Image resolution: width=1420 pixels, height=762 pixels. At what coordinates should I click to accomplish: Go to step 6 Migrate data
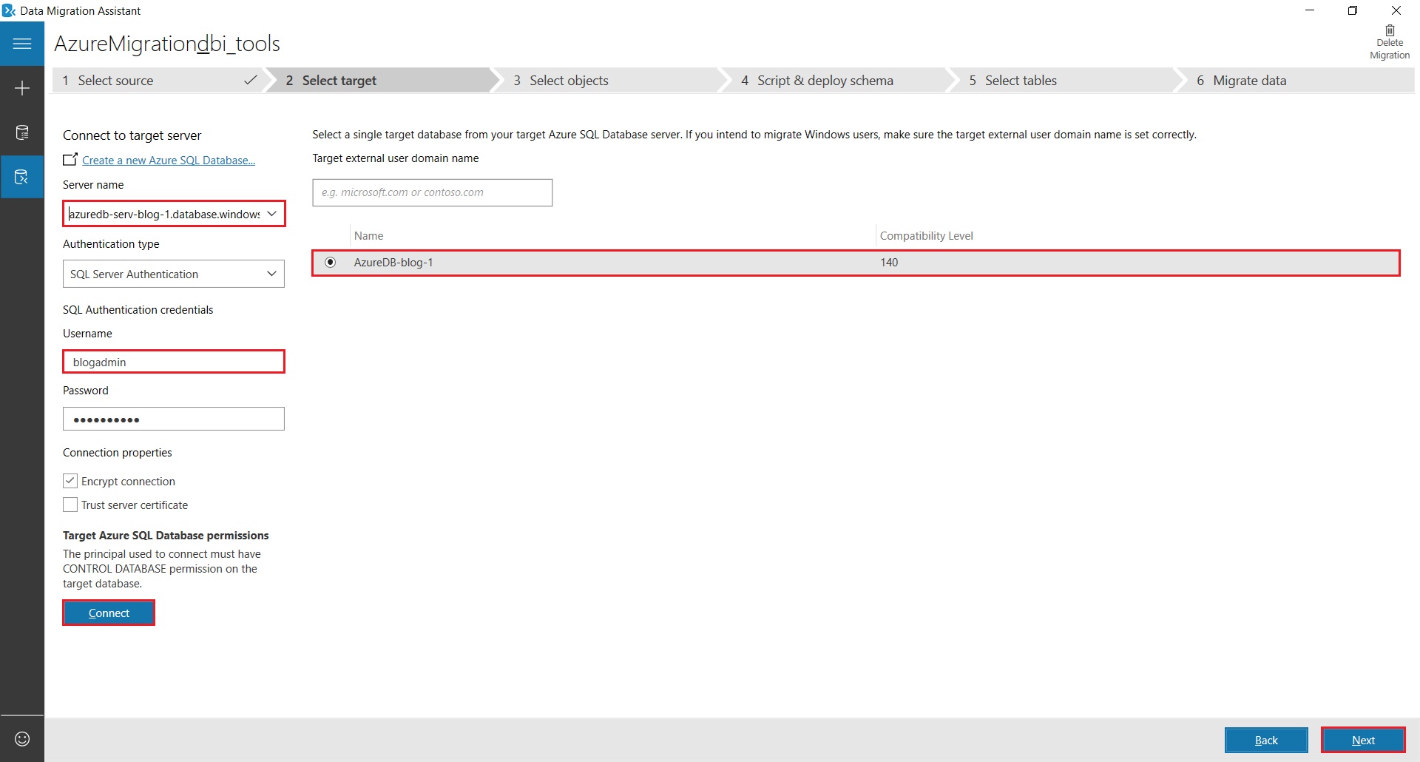pos(1294,80)
